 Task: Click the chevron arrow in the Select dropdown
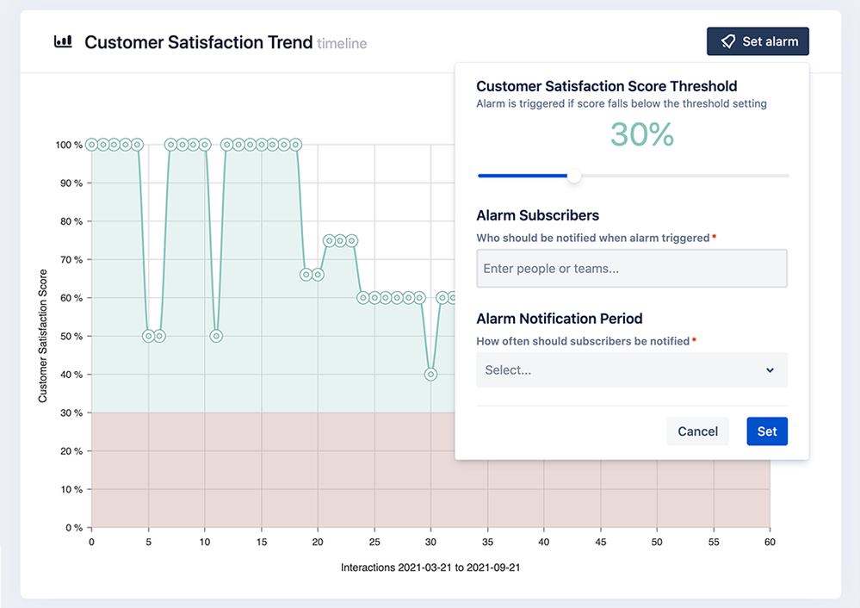(x=770, y=370)
